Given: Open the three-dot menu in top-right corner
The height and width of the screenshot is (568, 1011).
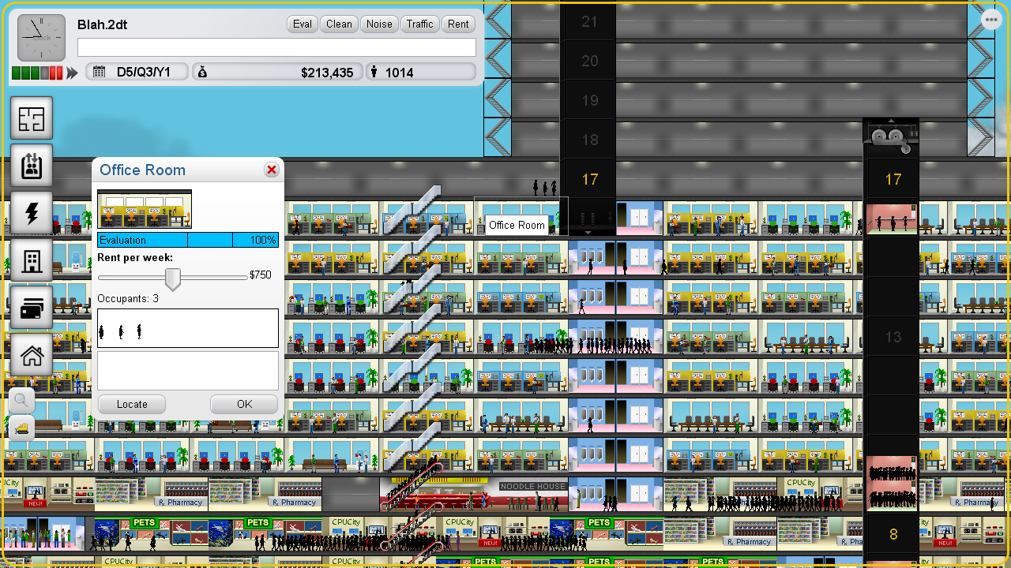Looking at the screenshot, I should point(991,20).
